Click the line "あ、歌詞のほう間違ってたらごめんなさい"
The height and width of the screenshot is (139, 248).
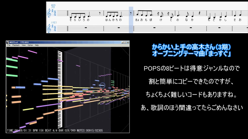coord(192,108)
